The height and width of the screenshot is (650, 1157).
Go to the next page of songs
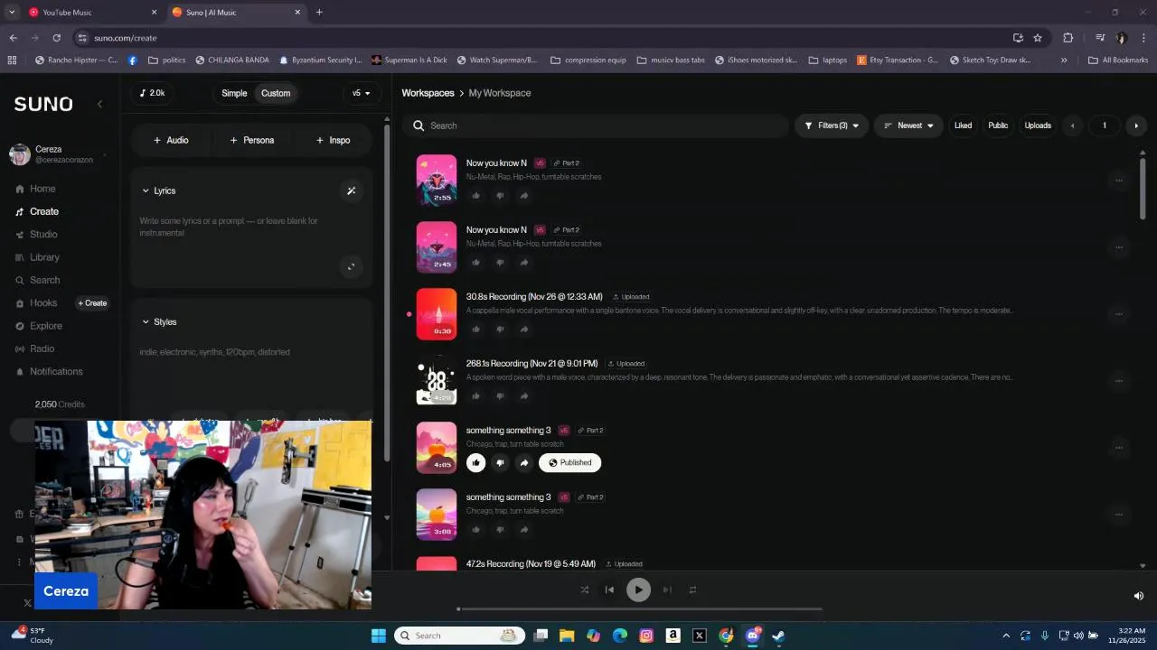(x=1136, y=125)
